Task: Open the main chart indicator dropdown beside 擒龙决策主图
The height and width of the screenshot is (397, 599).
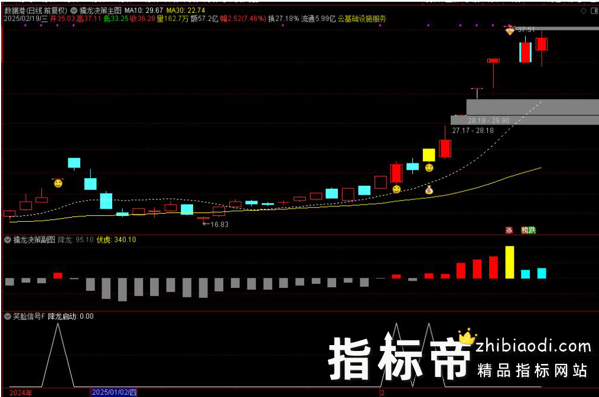Action: click(74, 11)
